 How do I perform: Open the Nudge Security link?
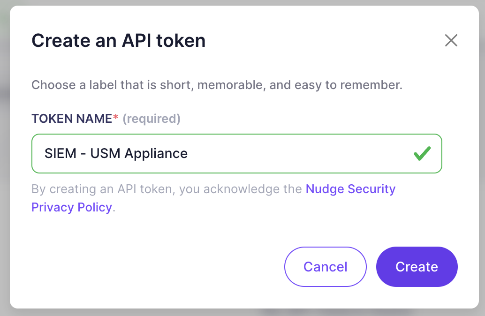(350, 189)
